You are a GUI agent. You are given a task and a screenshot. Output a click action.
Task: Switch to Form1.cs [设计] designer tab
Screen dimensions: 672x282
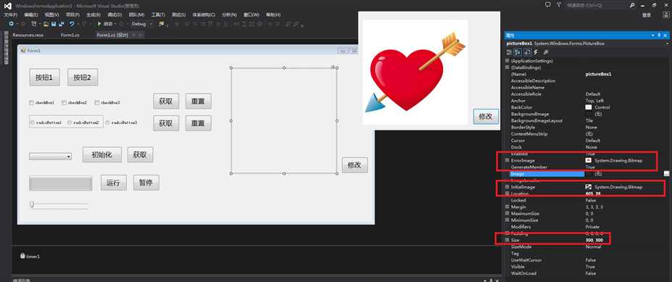click(112, 35)
